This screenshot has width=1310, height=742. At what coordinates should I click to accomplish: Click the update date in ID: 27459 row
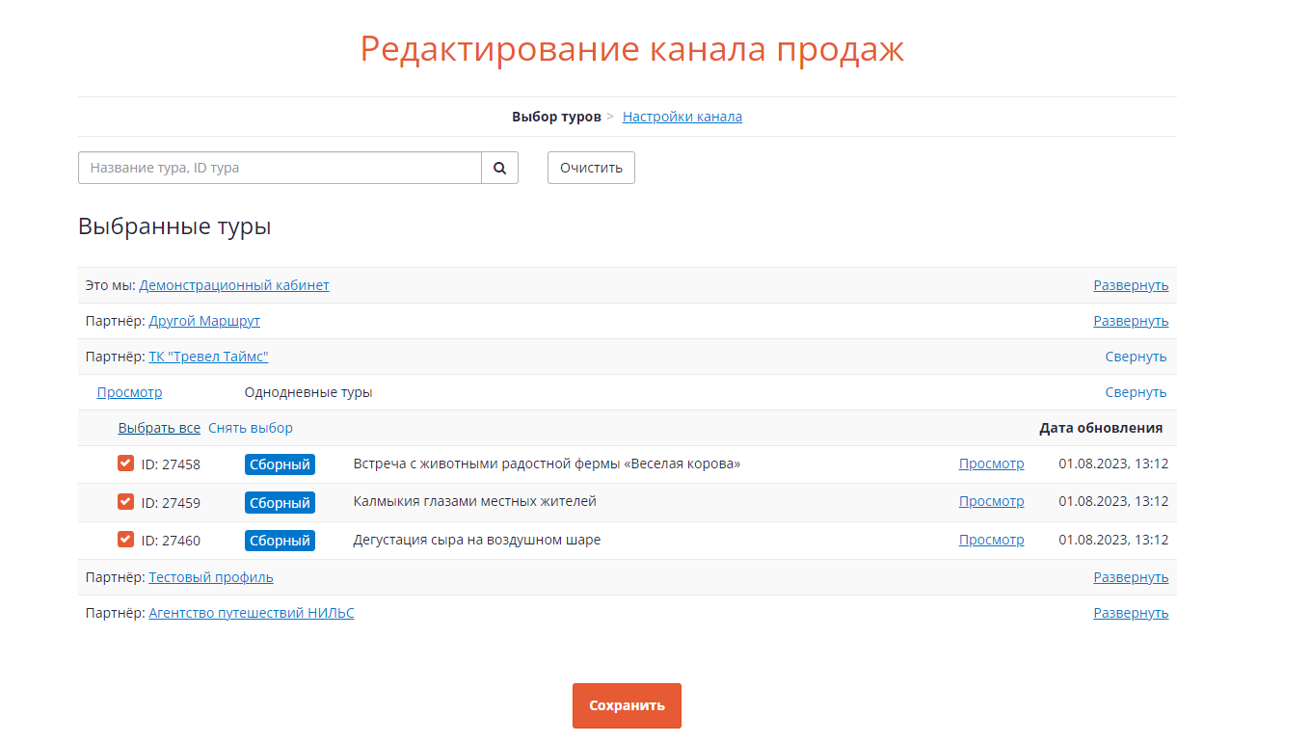point(1113,501)
